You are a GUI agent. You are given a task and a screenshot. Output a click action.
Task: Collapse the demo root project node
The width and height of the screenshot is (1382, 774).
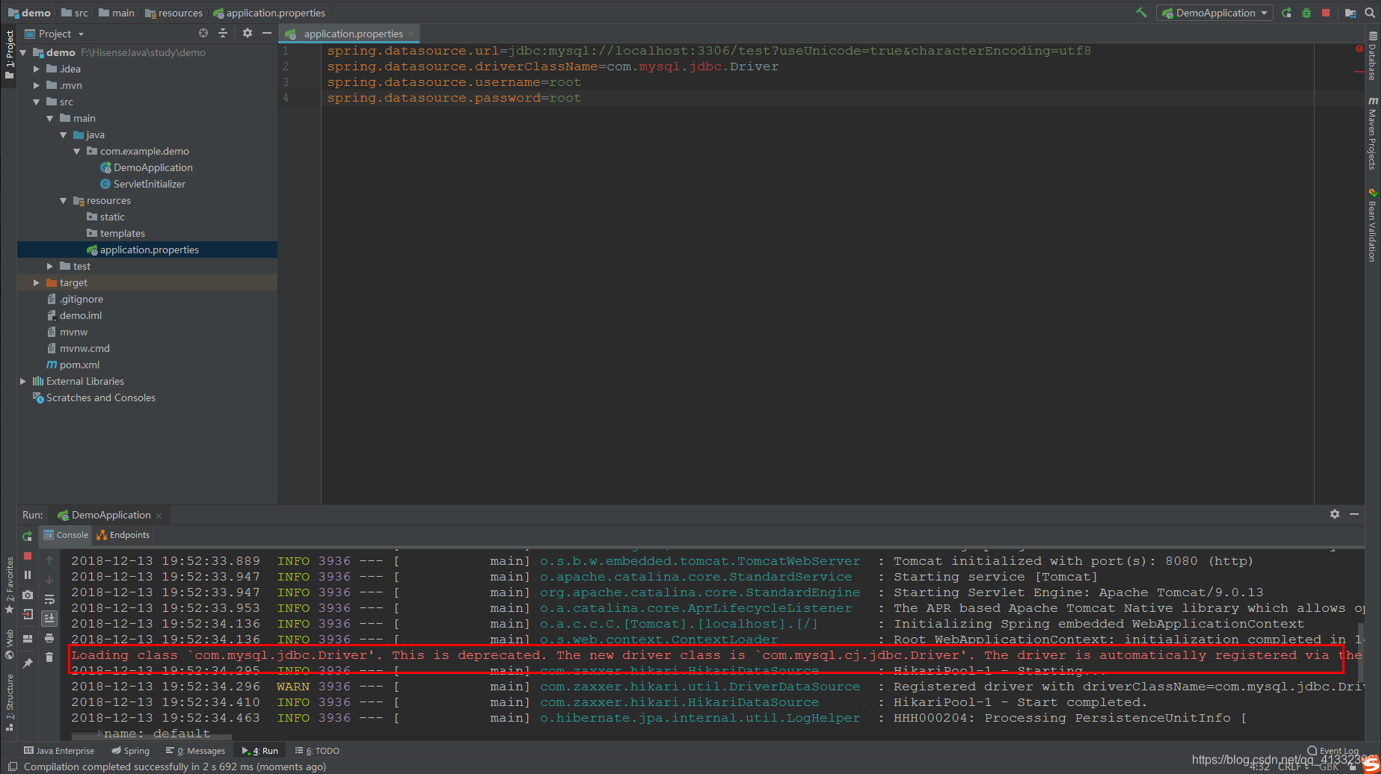pyautogui.click(x=23, y=52)
